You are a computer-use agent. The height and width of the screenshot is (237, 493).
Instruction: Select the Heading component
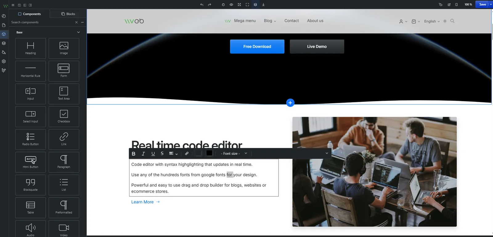point(31,48)
